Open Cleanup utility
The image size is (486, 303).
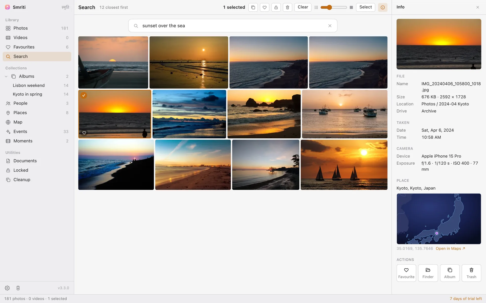point(37,180)
